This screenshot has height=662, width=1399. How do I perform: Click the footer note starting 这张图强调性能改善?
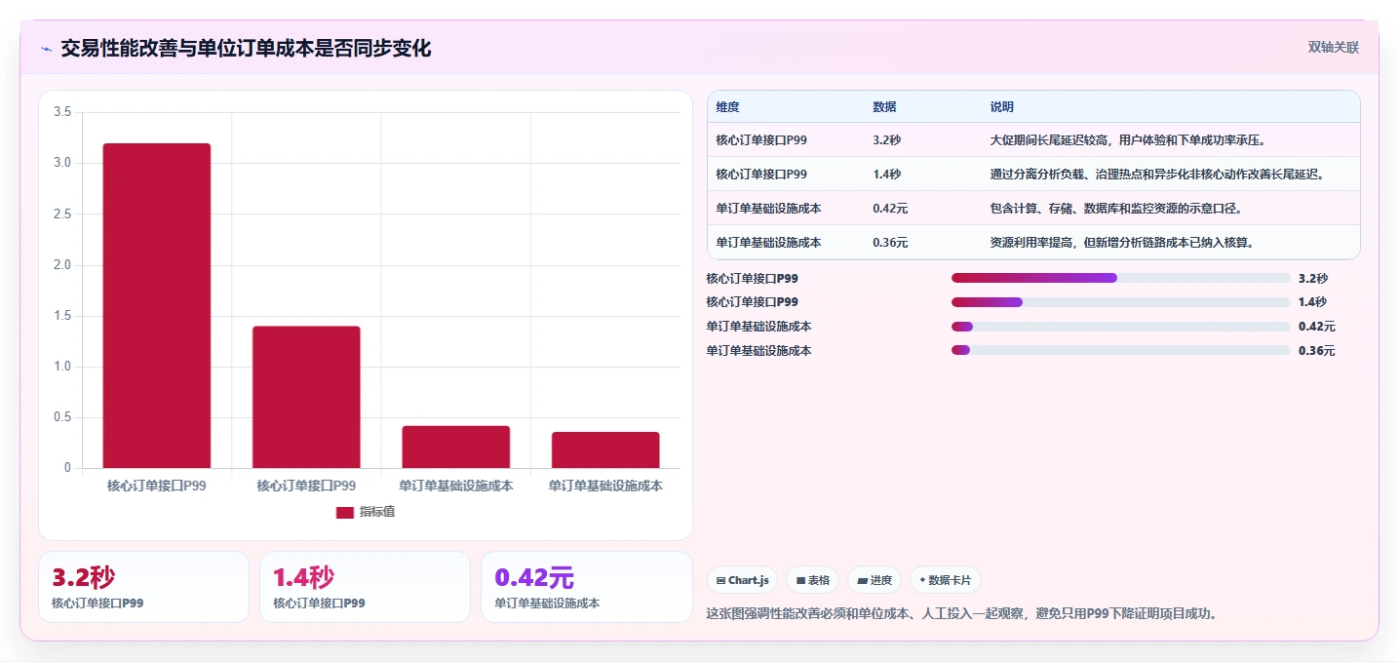coord(962,614)
